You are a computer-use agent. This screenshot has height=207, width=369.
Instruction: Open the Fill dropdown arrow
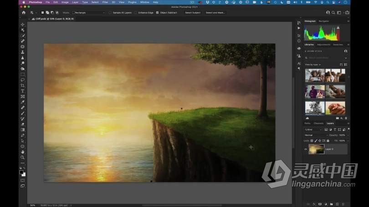pyautogui.click(x=348, y=141)
